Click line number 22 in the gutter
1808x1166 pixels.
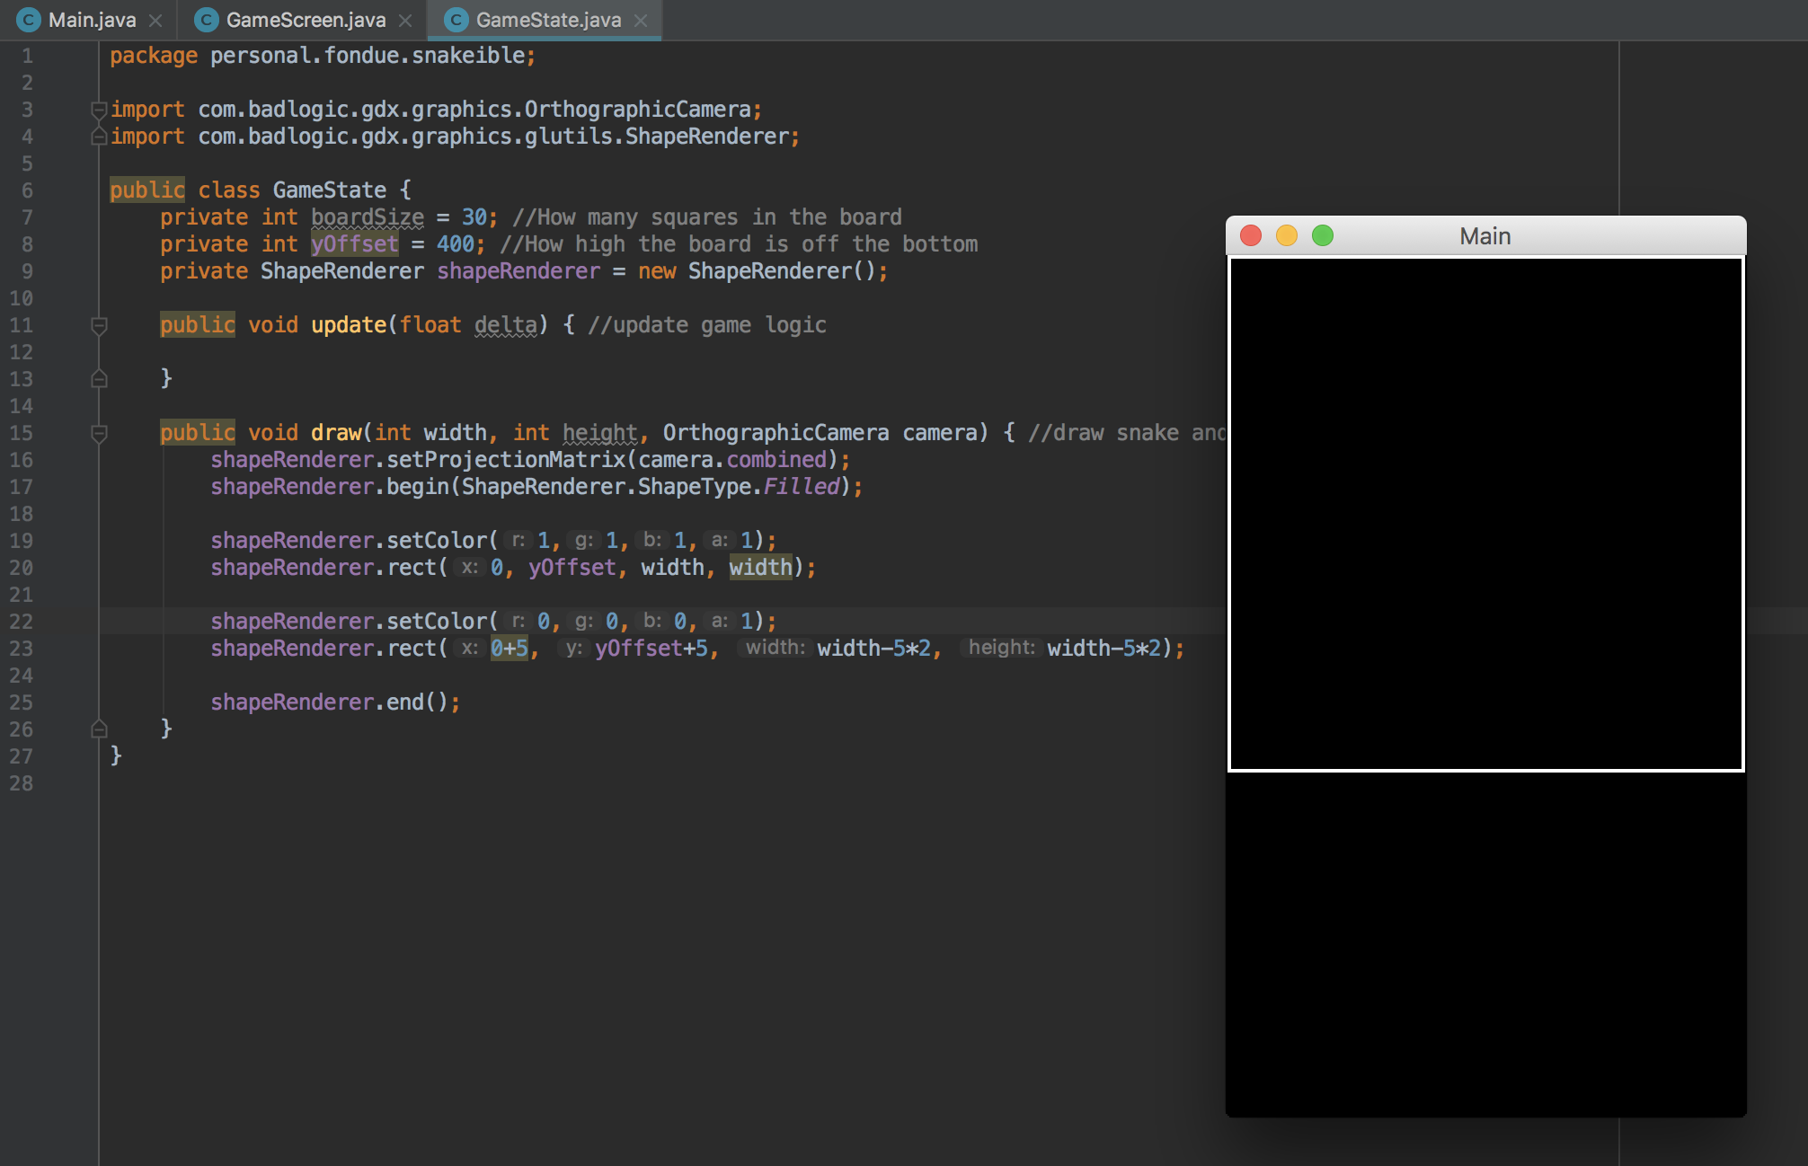pos(22,622)
